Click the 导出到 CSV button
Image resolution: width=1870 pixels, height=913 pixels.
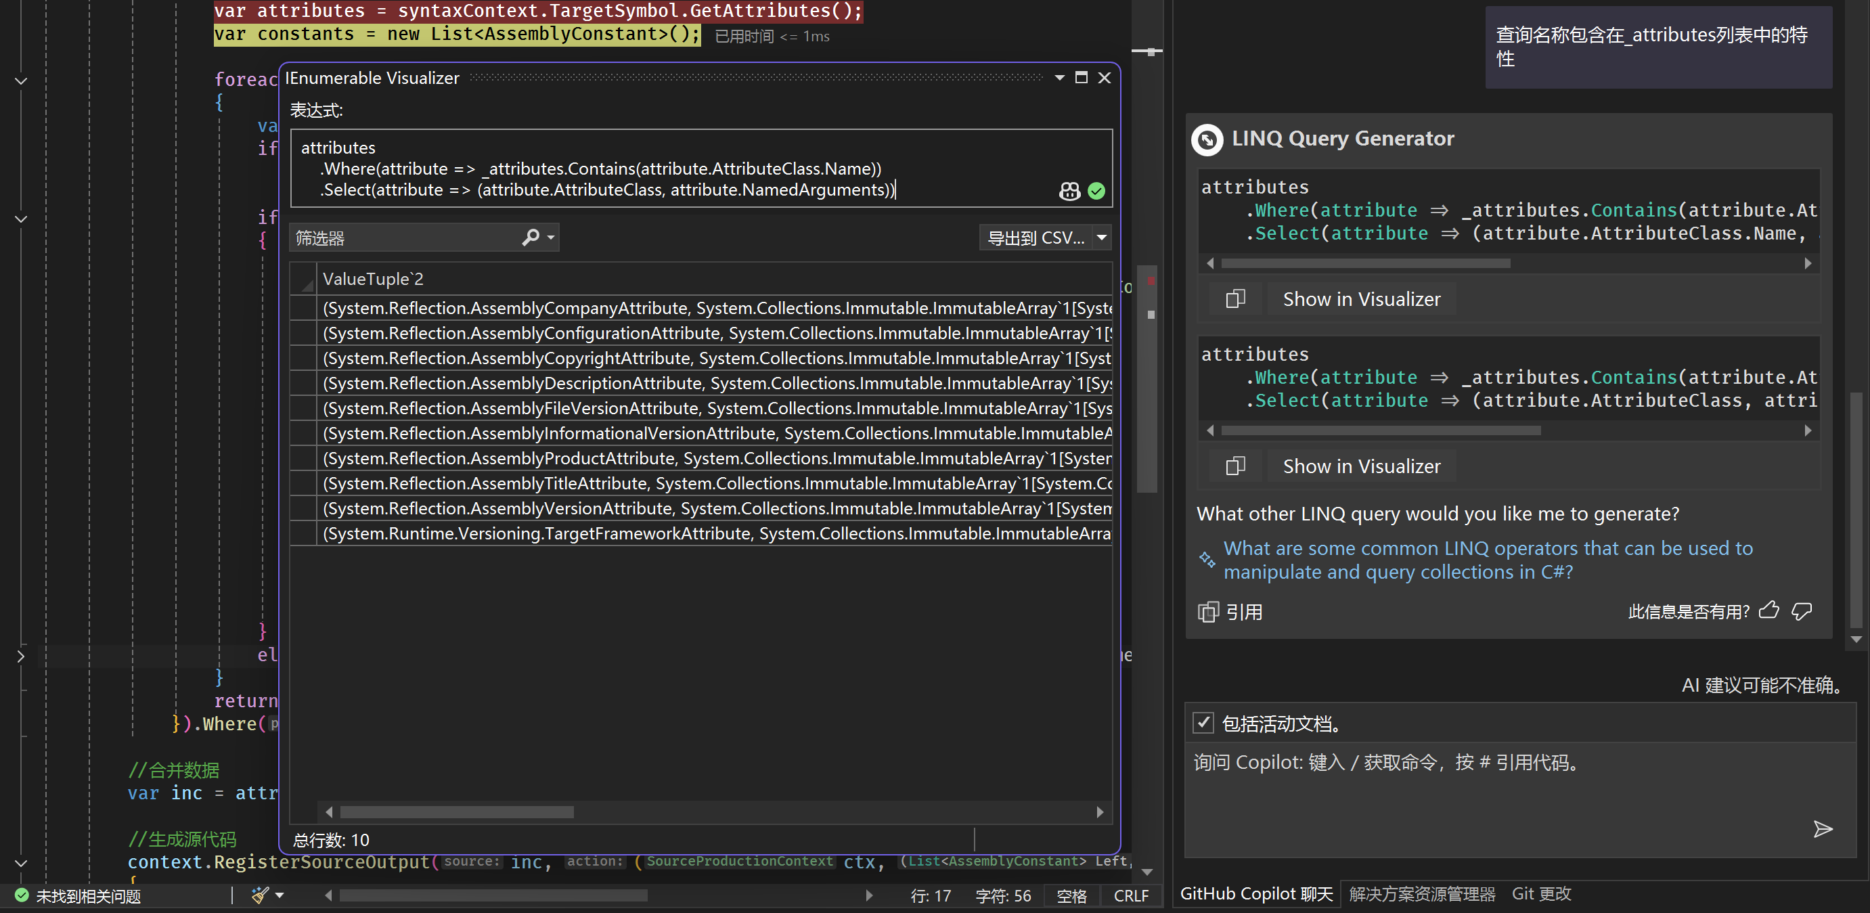pyautogui.click(x=1036, y=238)
